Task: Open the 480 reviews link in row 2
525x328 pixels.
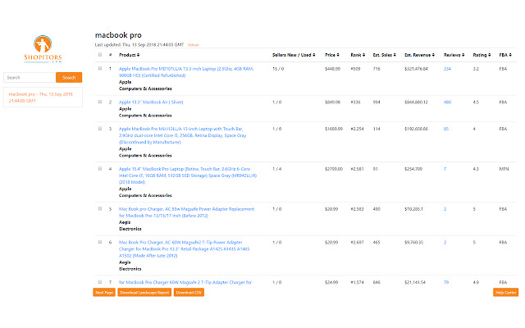Action: click(x=447, y=102)
